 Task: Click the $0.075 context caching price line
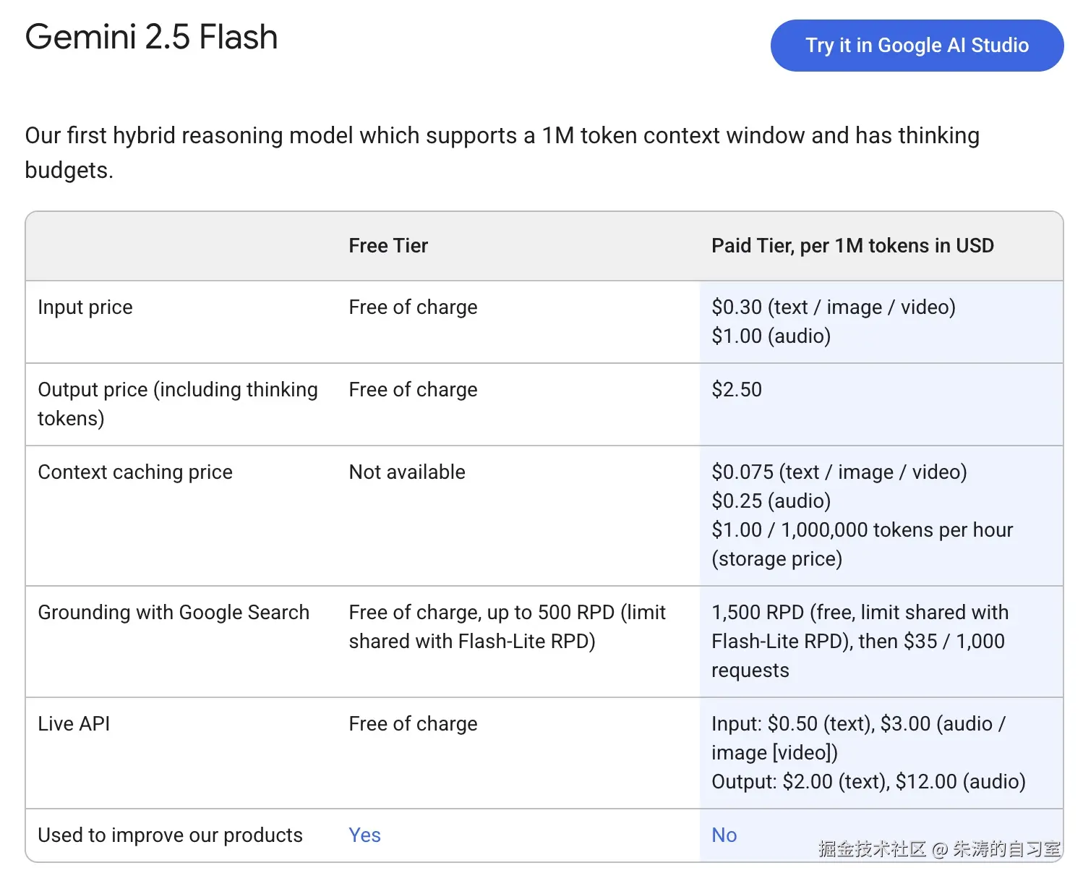tap(839, 472)
